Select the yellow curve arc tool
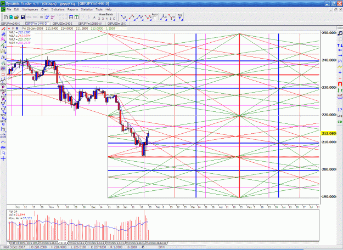 (3, 142)
